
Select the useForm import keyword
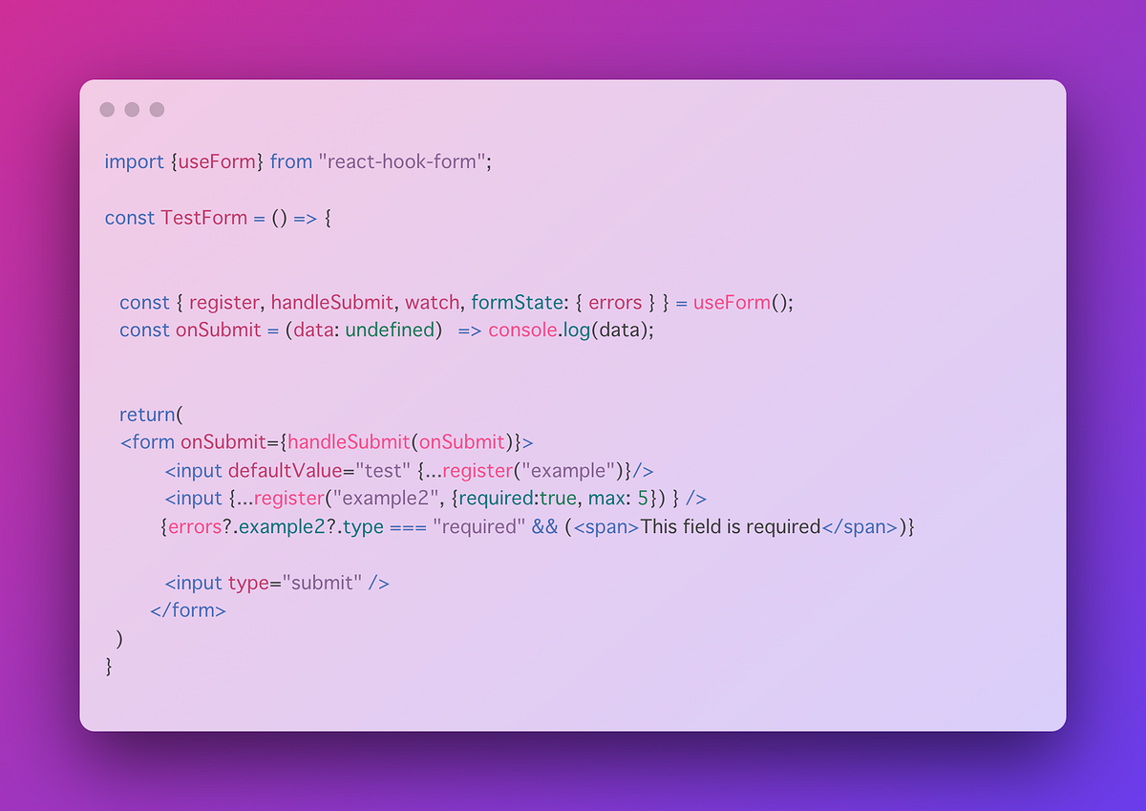pos(216,161)
